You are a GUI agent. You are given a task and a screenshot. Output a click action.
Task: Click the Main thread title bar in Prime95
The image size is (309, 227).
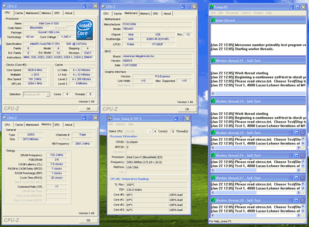(x=258, y=20)
